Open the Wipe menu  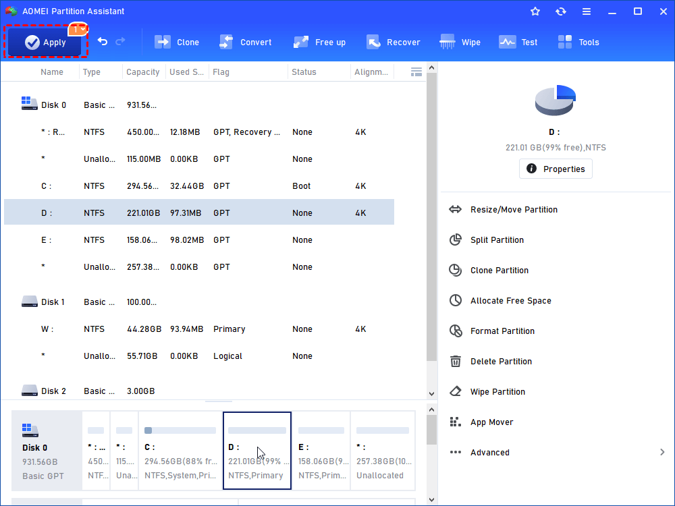460,42
